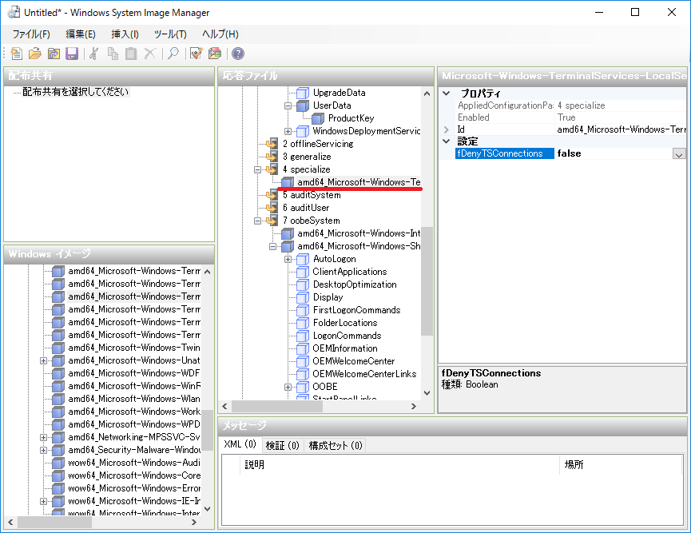Click the wow64_Microsoft-Windows-Core component icon
This screenshot has height=533, width=691.
(x=58, y=475)
